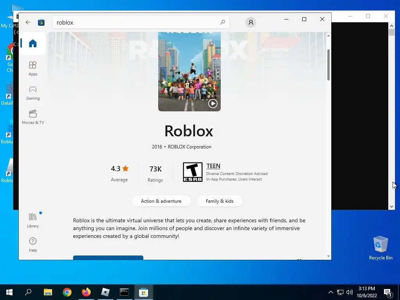Open the Apps section in the sidebar

33,68
